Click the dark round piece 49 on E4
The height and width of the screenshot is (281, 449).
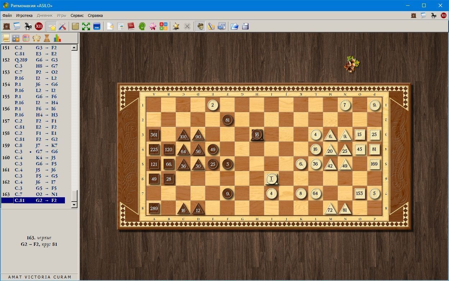213,149
